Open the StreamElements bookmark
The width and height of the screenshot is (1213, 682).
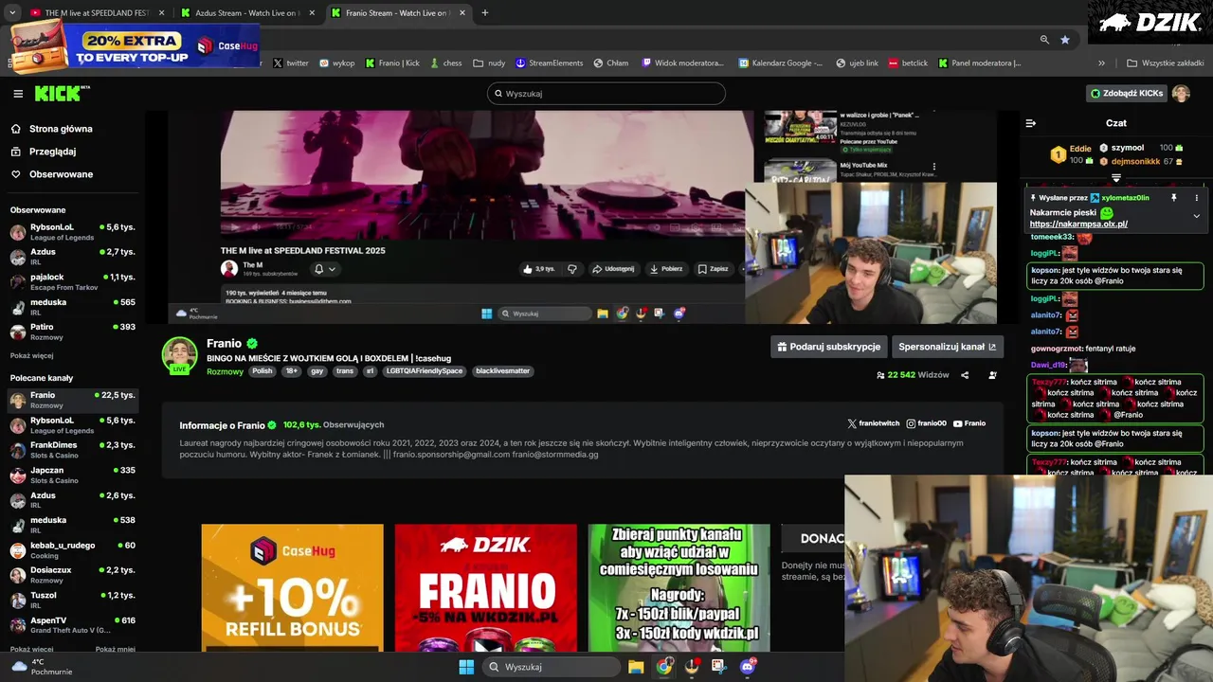(550, 63)
